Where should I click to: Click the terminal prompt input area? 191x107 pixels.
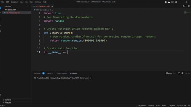(91, 78)
